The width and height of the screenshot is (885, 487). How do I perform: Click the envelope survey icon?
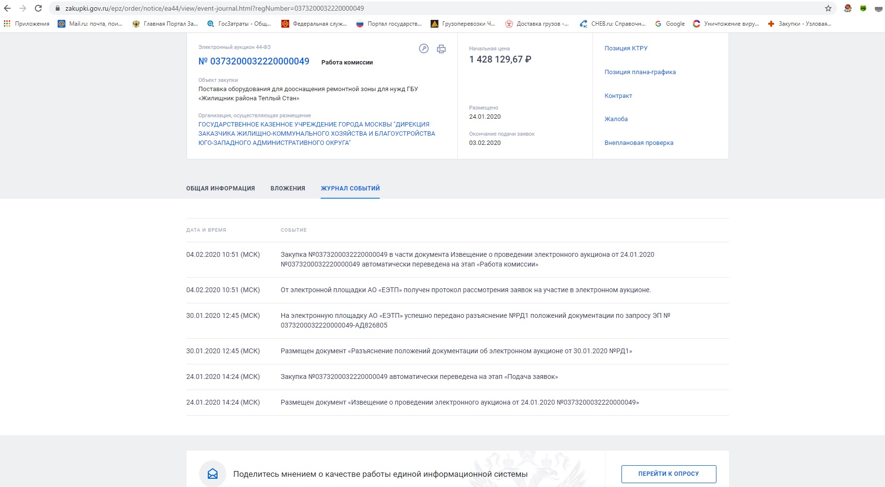[x=213, y=473]
